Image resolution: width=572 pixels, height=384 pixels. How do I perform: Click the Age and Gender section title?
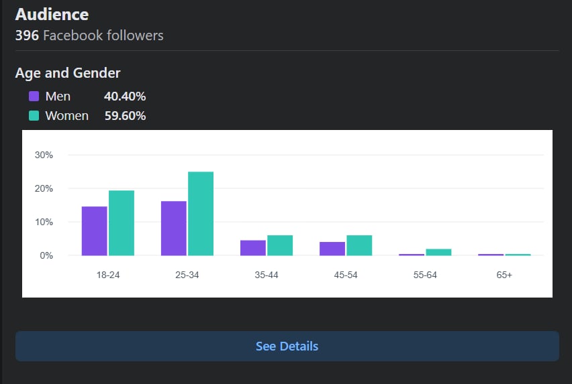68,73
